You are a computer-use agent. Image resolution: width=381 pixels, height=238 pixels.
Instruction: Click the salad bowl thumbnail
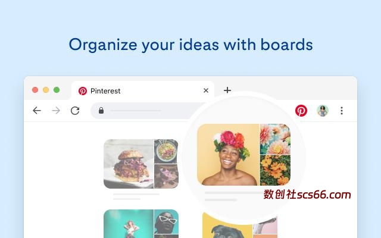pyautogui.click(x=166, y=151)
